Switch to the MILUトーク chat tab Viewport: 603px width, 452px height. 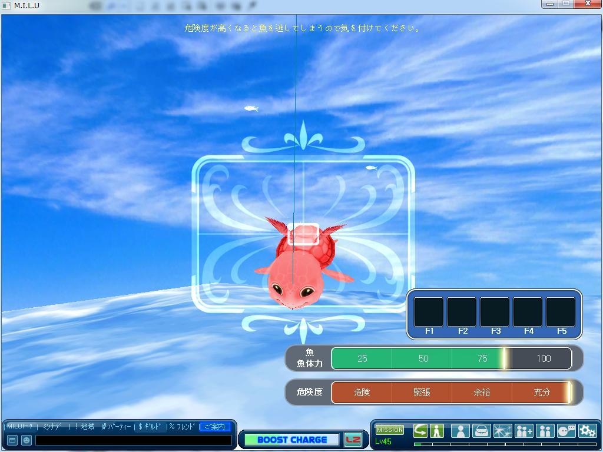[21, 427]
